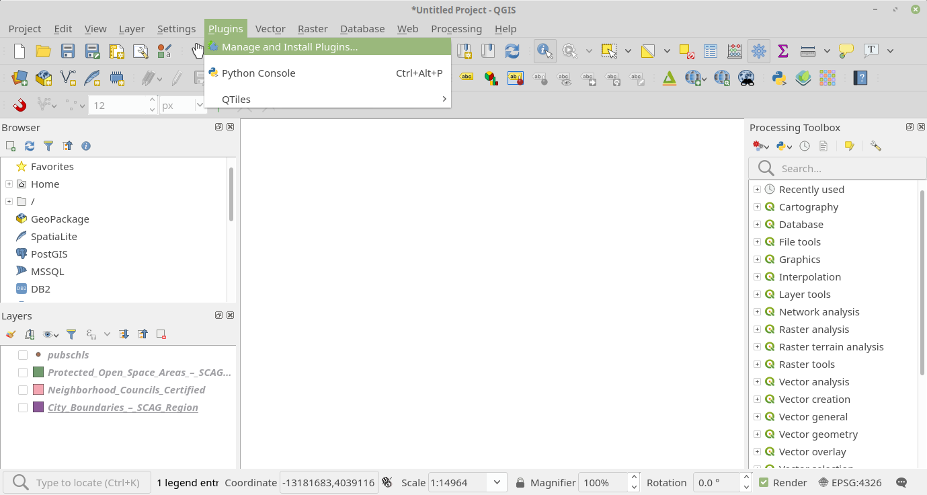The height and width of the screenshot is (495, 927).
Task: Open a project with the folder icon
Action: (x=44, y=51)
